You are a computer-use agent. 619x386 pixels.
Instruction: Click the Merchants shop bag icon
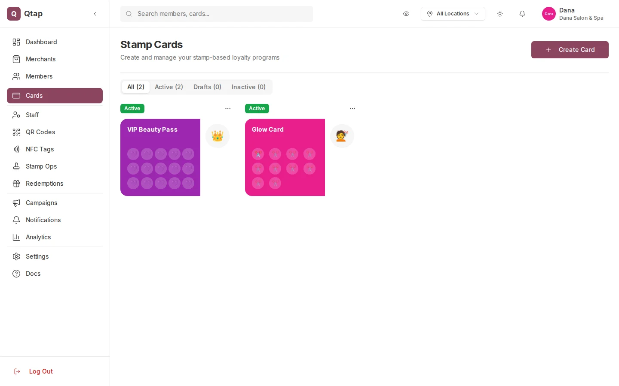click(16, 59)
